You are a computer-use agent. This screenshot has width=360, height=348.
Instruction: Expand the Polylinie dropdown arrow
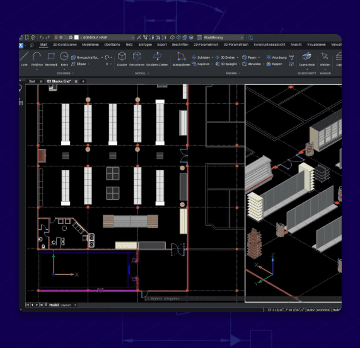click(37, 69)
